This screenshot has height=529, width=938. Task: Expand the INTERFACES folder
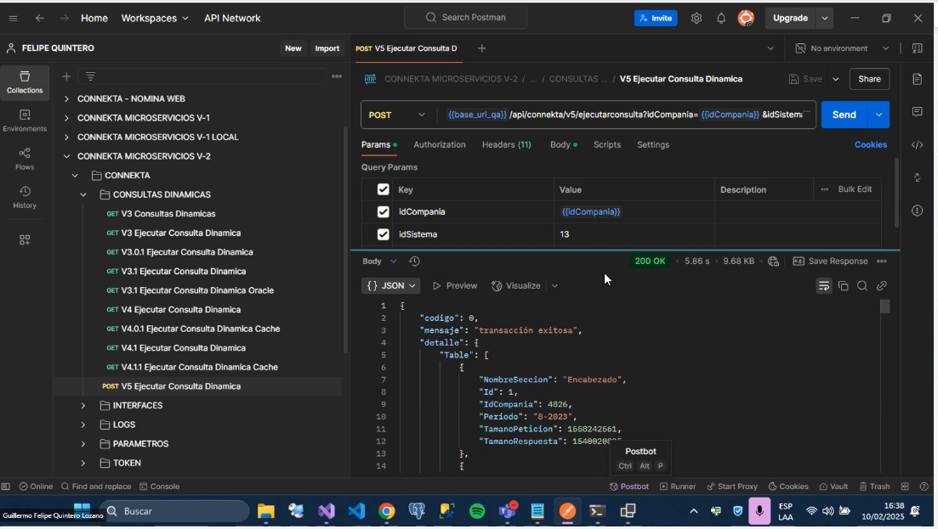click(x=83, y=406)
